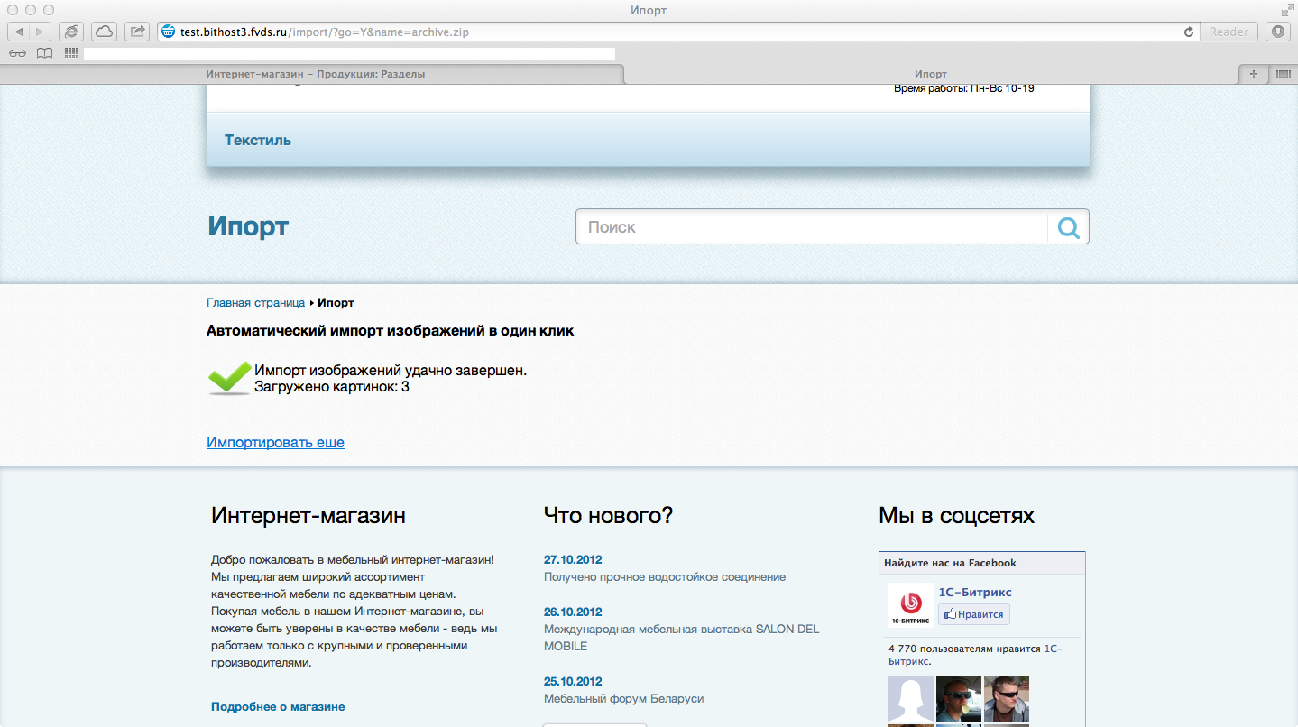The image size is (1298, 727).
Task: Reload the page via the refresh icon
Action: [x=1189, y=31]
